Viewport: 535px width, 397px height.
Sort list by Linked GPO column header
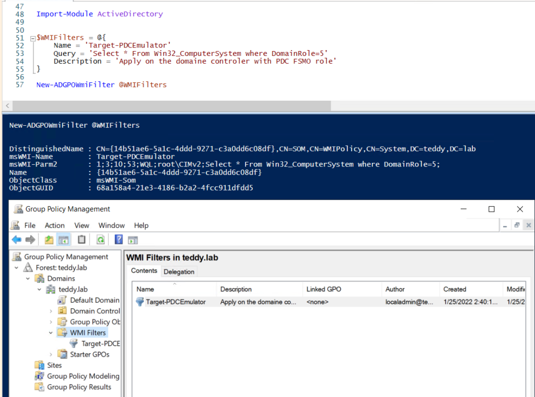(342, 289)
